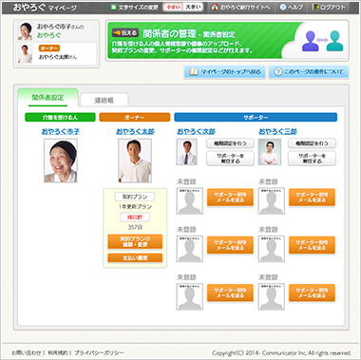Open the おやろぐ太郎 owner name link
This screenshot has height=360, width=361.
[x=135, y=131]
